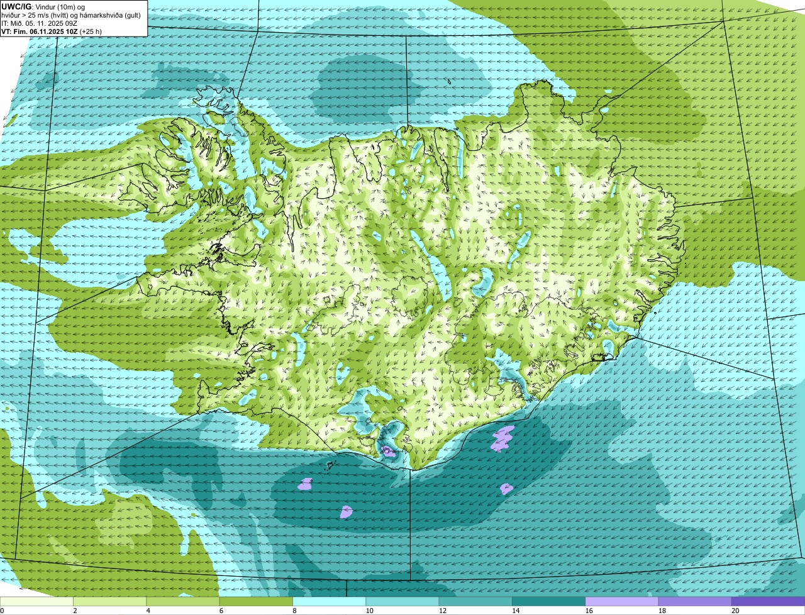Click the '14' tick label on the colorbar

click(516, 611)
